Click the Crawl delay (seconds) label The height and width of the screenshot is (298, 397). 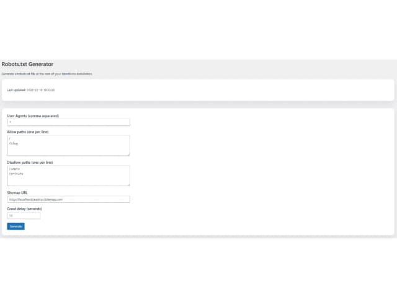pos(24,209)
